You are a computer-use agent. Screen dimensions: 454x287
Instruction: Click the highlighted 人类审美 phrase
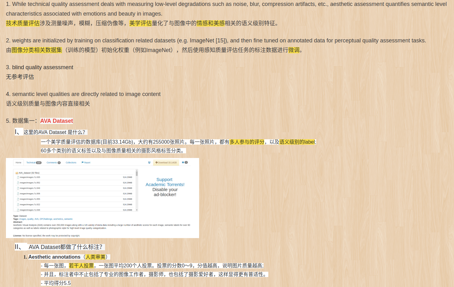95,257
